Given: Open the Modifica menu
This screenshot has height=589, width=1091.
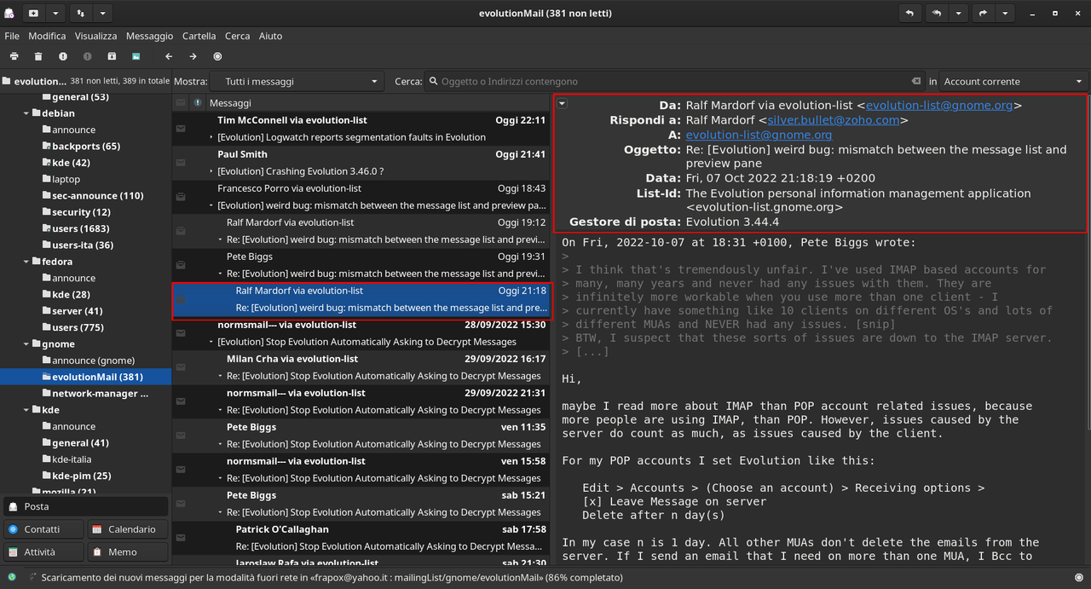Looking at the screenshot, I should tap(47, 36).
